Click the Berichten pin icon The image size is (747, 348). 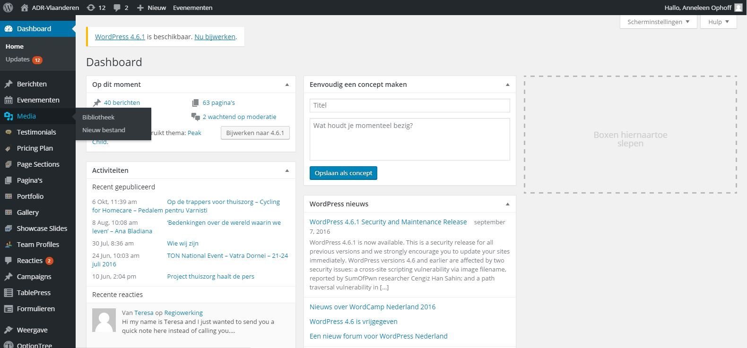coord(9,84)
